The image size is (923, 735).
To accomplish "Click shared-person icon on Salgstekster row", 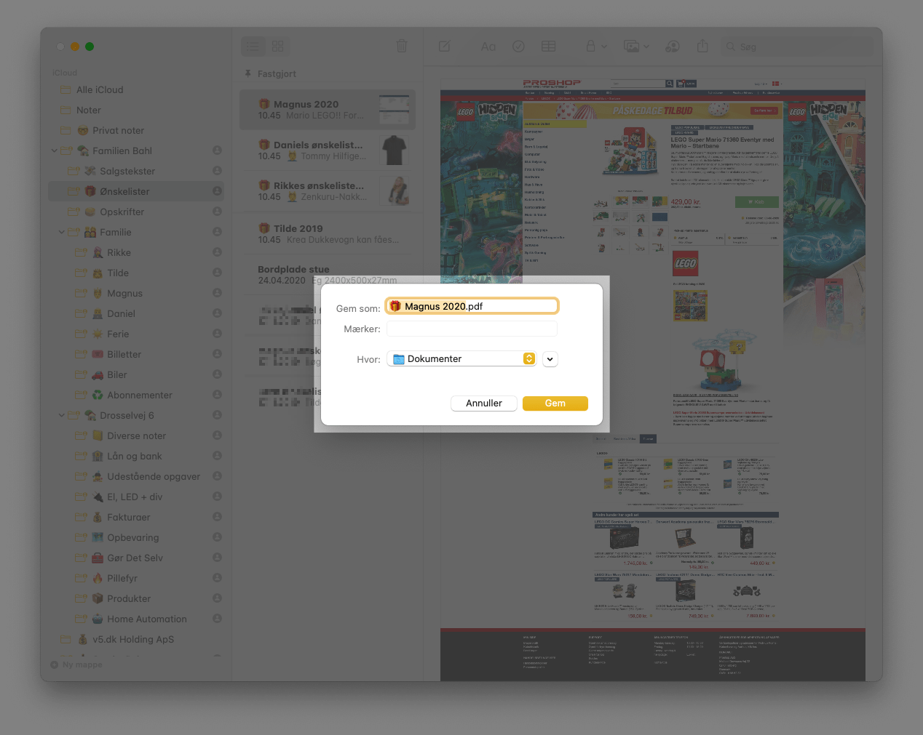I will click(217, 171).
